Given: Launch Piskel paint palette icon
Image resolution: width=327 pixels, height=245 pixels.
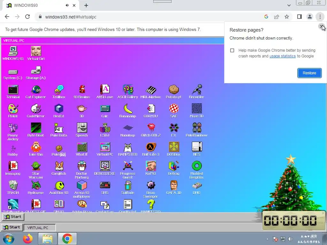Looking at the screenshot, I should 13,111.
